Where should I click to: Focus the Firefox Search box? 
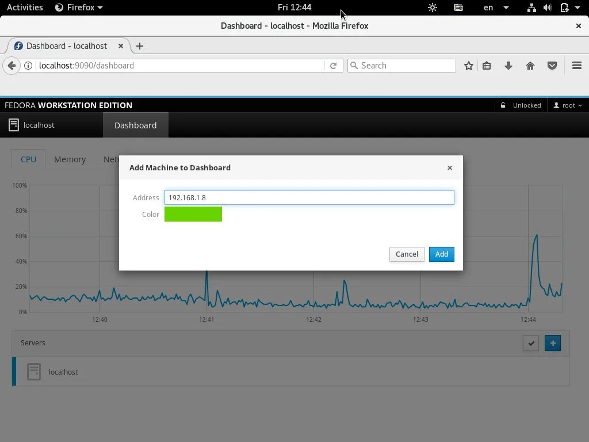(401, 66)
